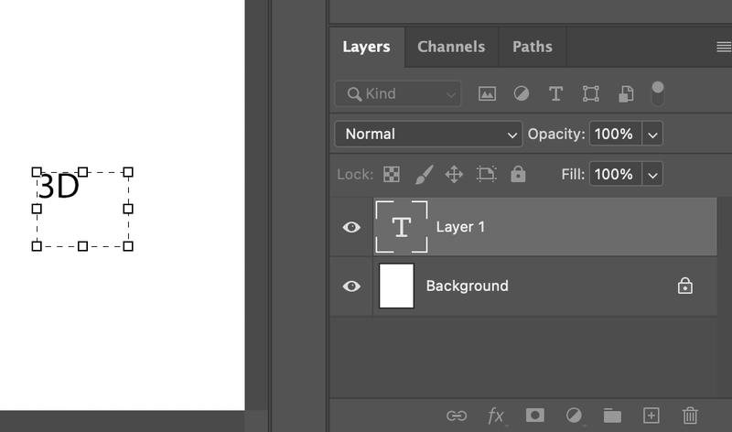Click the Fill percentage input field
Viewport: 732px width, 432px height.
tap(614, 174)
